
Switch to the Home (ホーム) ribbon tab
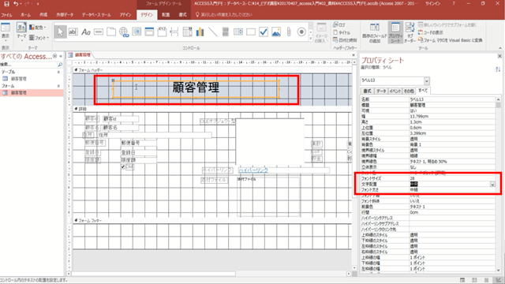25,15
